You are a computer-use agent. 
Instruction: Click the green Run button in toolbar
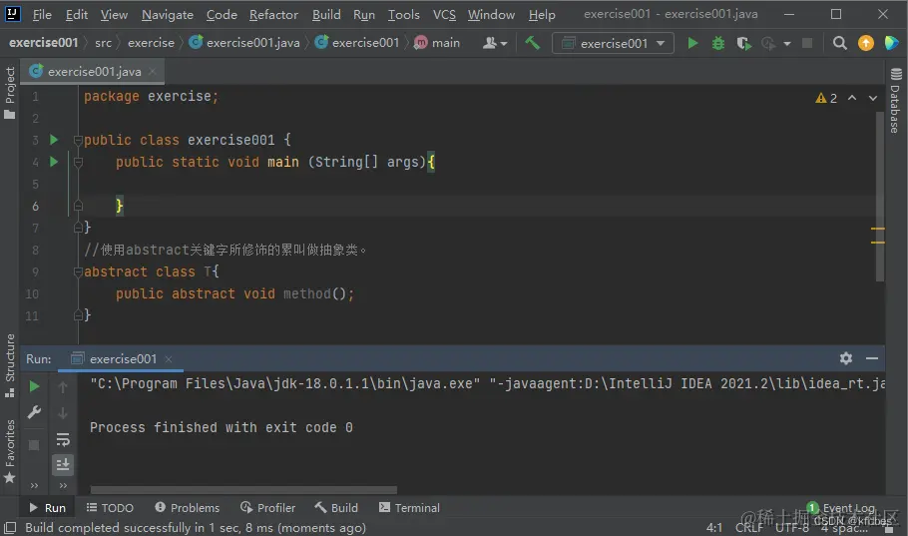[x=692, y=43]
